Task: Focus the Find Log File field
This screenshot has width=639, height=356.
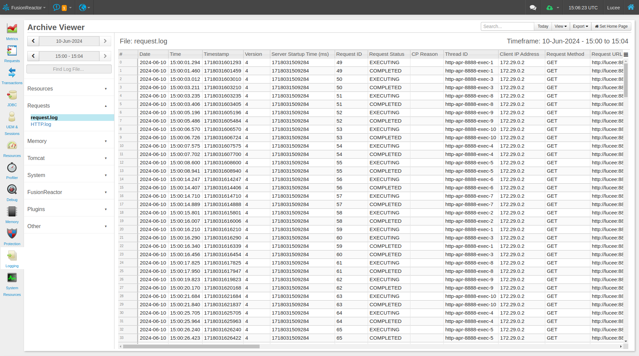Action: point(69,69)
